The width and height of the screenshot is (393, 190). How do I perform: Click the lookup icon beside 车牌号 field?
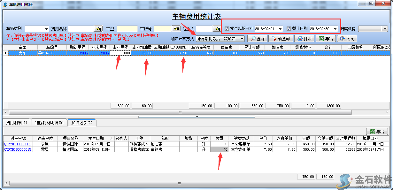tap(177, 28)
